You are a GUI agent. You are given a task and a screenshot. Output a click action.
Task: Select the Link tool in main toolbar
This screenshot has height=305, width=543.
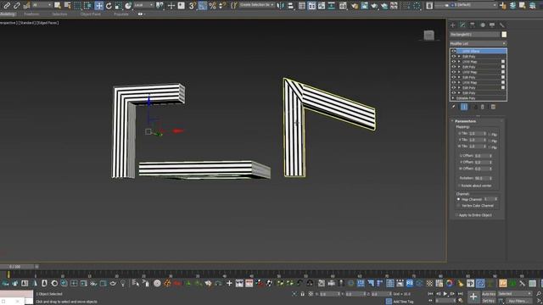pos(7,6)
